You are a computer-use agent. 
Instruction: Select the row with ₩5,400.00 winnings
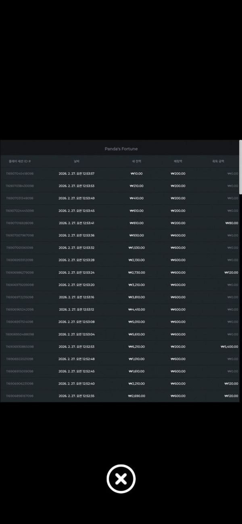[119, 347]
